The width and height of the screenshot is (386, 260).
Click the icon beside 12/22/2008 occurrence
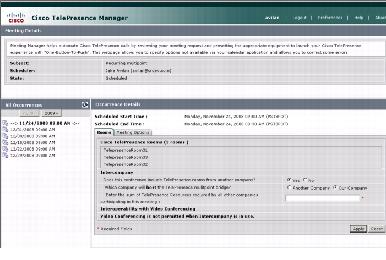click(6, 148)
